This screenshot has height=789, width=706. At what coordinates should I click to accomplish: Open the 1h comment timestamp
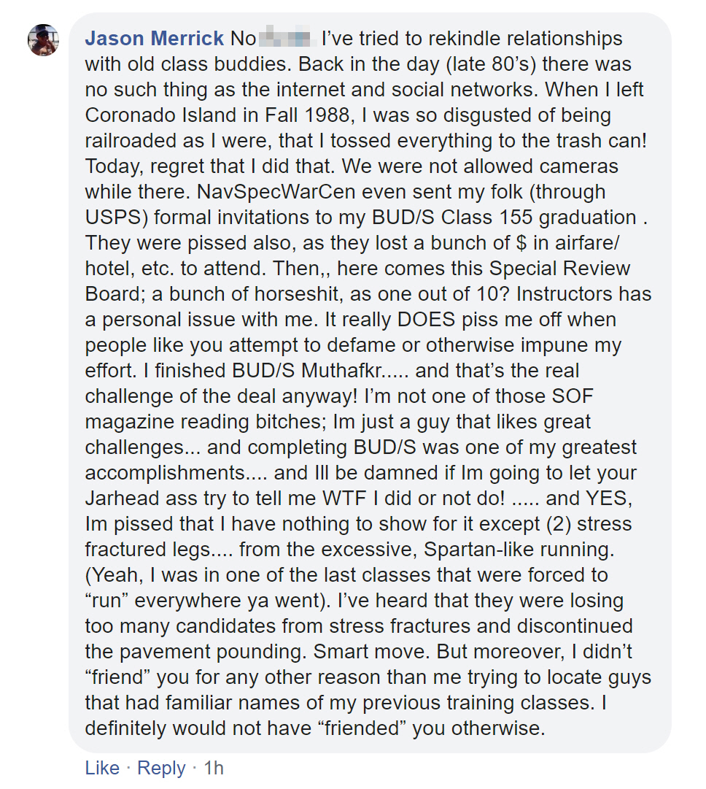click(214, 768)
